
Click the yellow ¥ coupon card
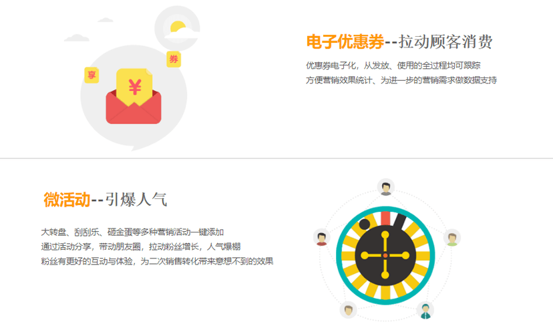pyautogui.click(x=134, y=86)
